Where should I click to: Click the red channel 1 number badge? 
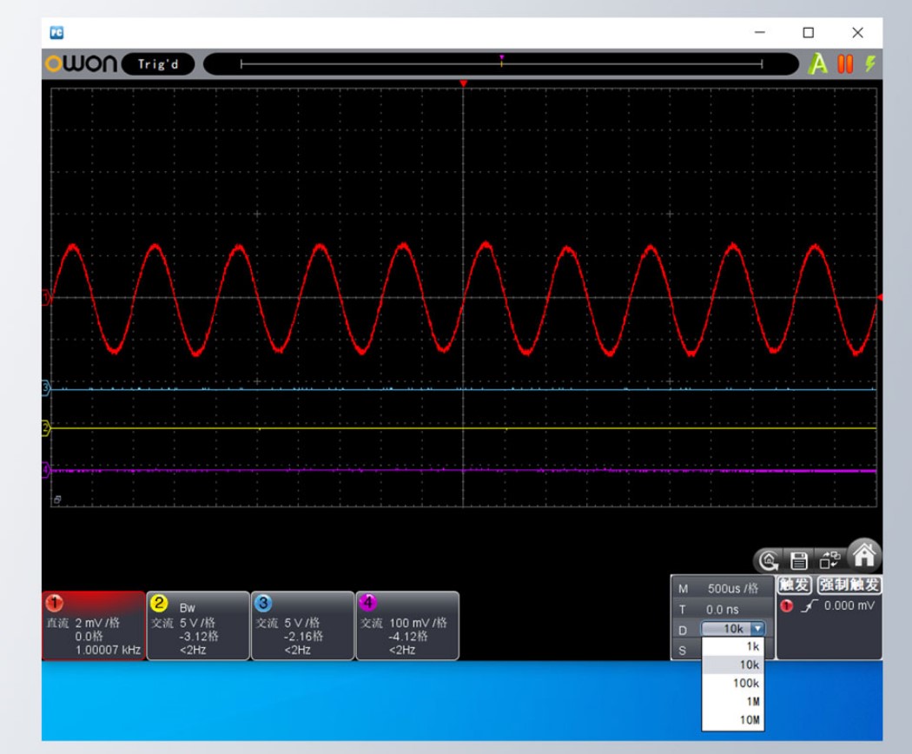point(54,603)
